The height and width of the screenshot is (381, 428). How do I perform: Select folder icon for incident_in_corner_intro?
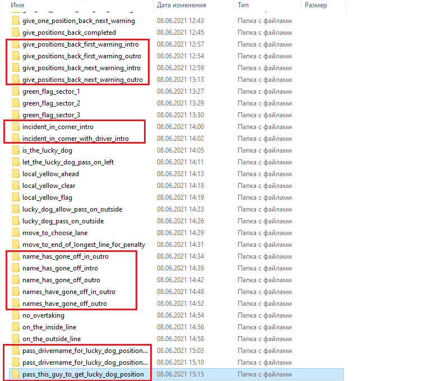click(x=16, y=127)
